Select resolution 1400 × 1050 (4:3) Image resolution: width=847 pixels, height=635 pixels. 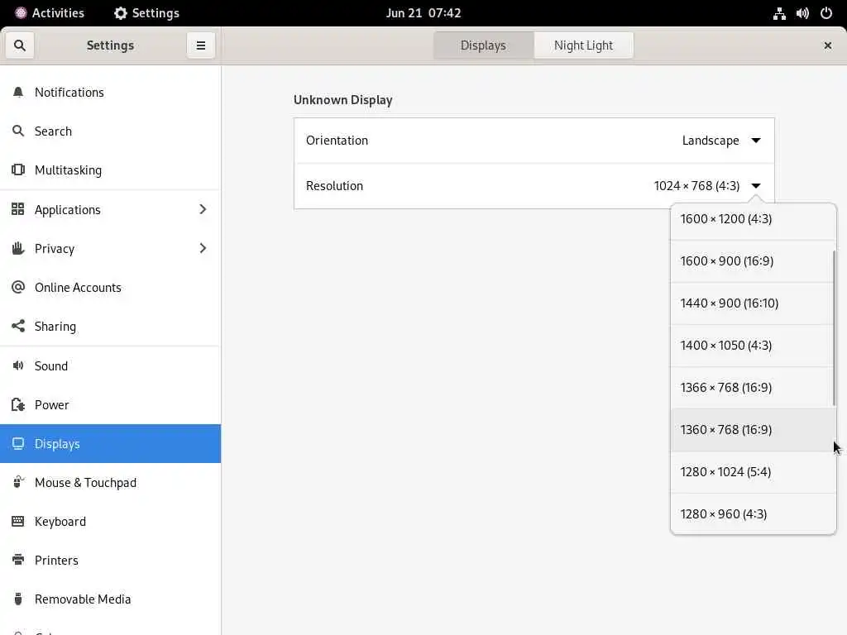coord(753,345)
